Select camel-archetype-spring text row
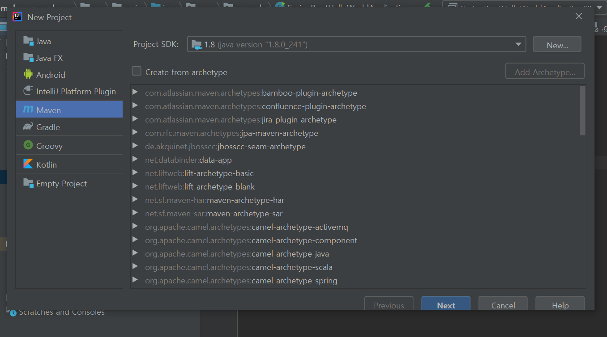Screen dimensions: 607x337 241,281
